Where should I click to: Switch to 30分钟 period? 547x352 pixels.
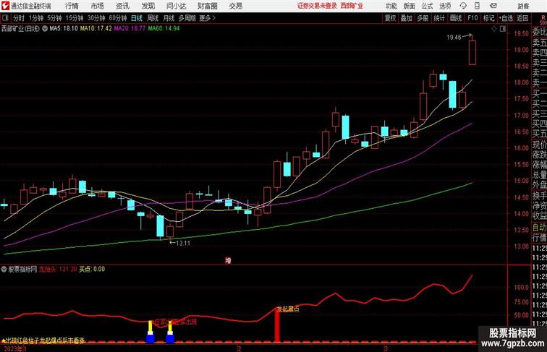96,18
